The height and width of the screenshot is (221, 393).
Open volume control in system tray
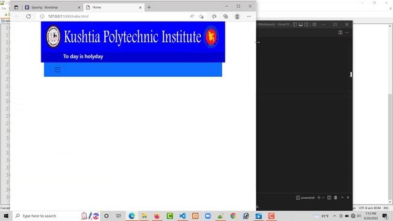[x=359, y=215]
